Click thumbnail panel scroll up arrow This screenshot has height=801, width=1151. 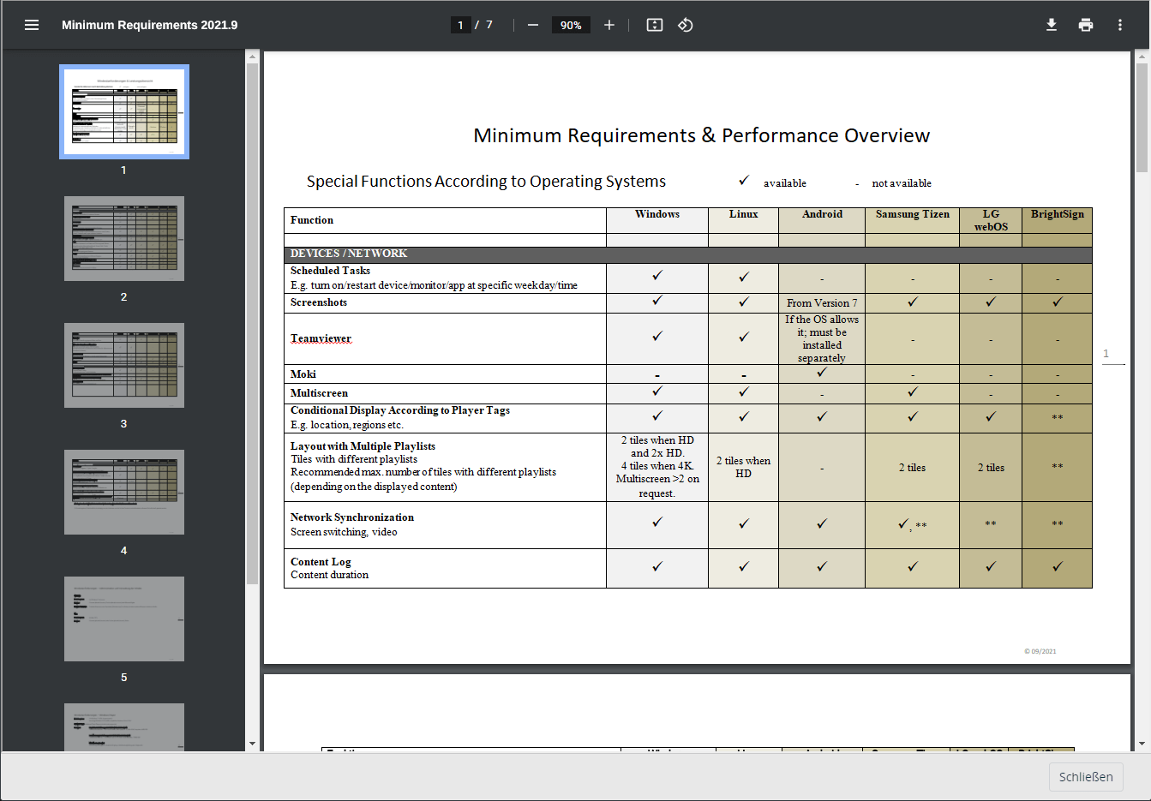(x=252, y=57)
